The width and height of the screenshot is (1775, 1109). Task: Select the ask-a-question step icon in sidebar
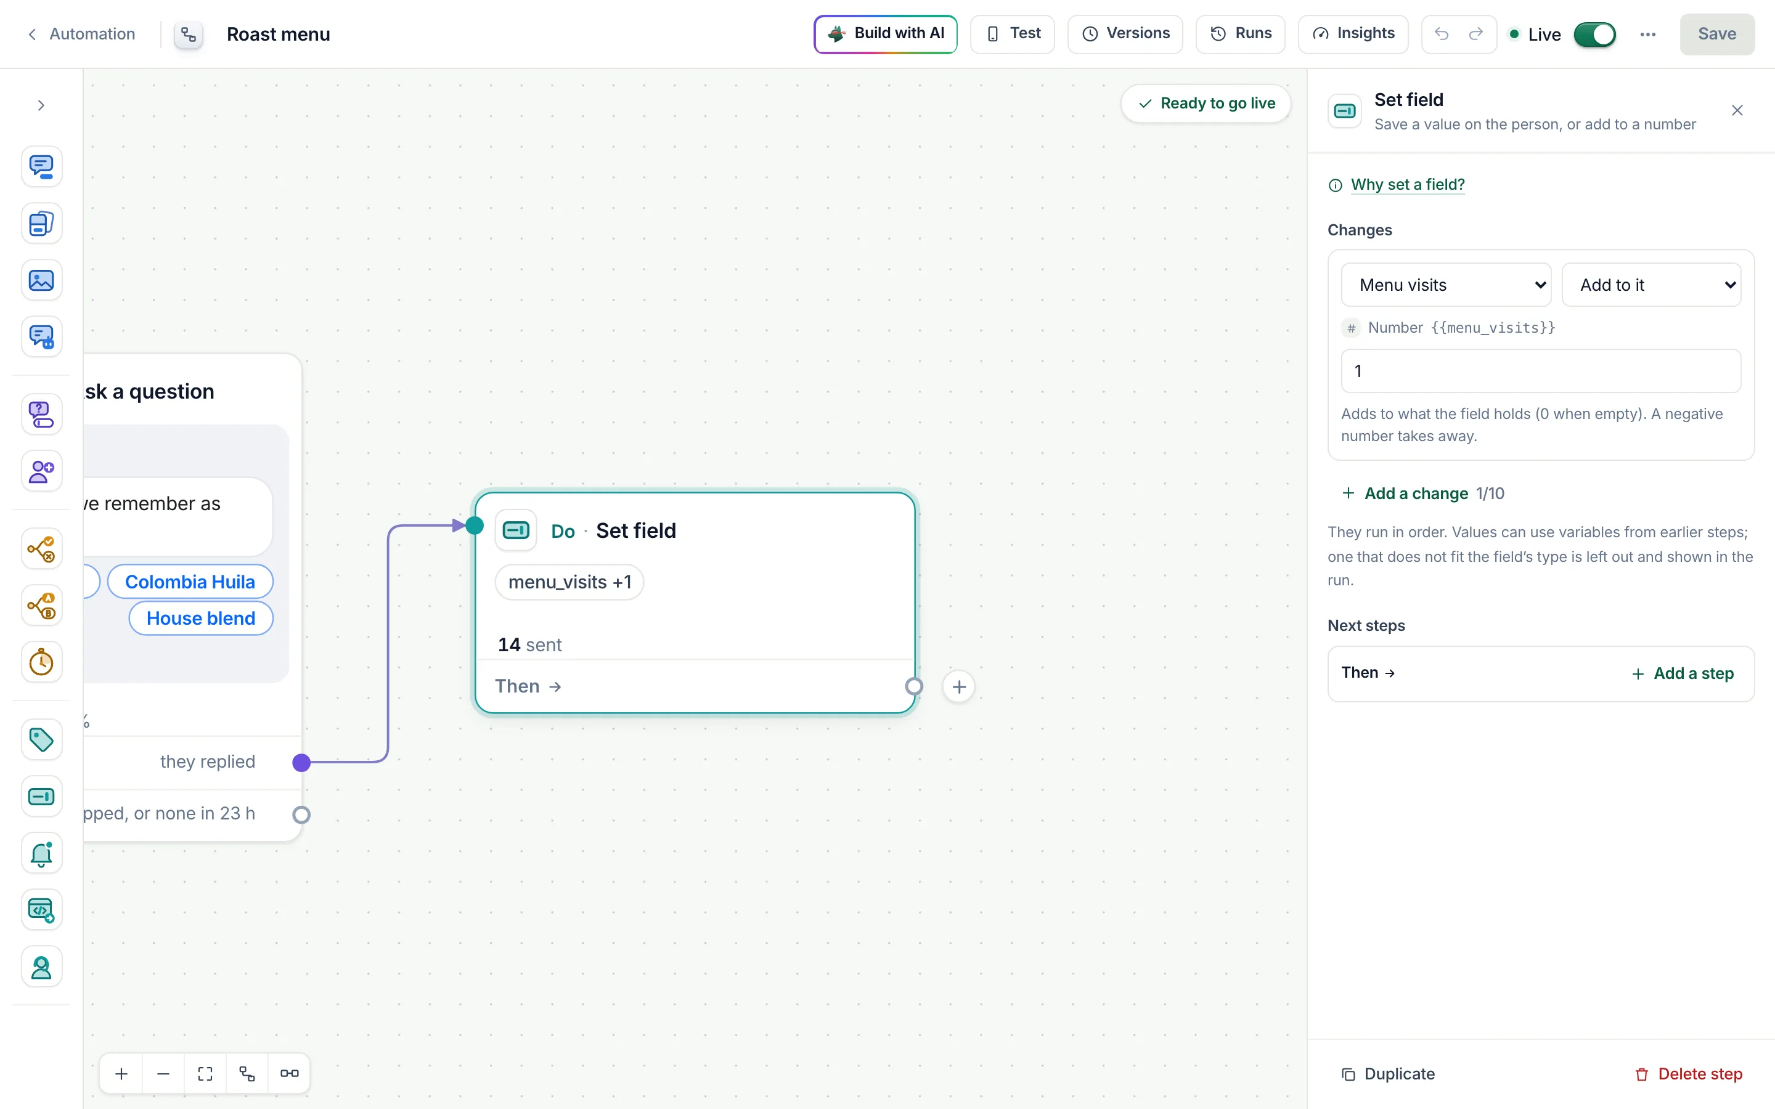[41, 415]
